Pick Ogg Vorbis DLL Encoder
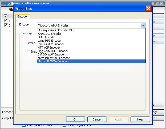The image size is (166, 129). [x=91, y=51]
